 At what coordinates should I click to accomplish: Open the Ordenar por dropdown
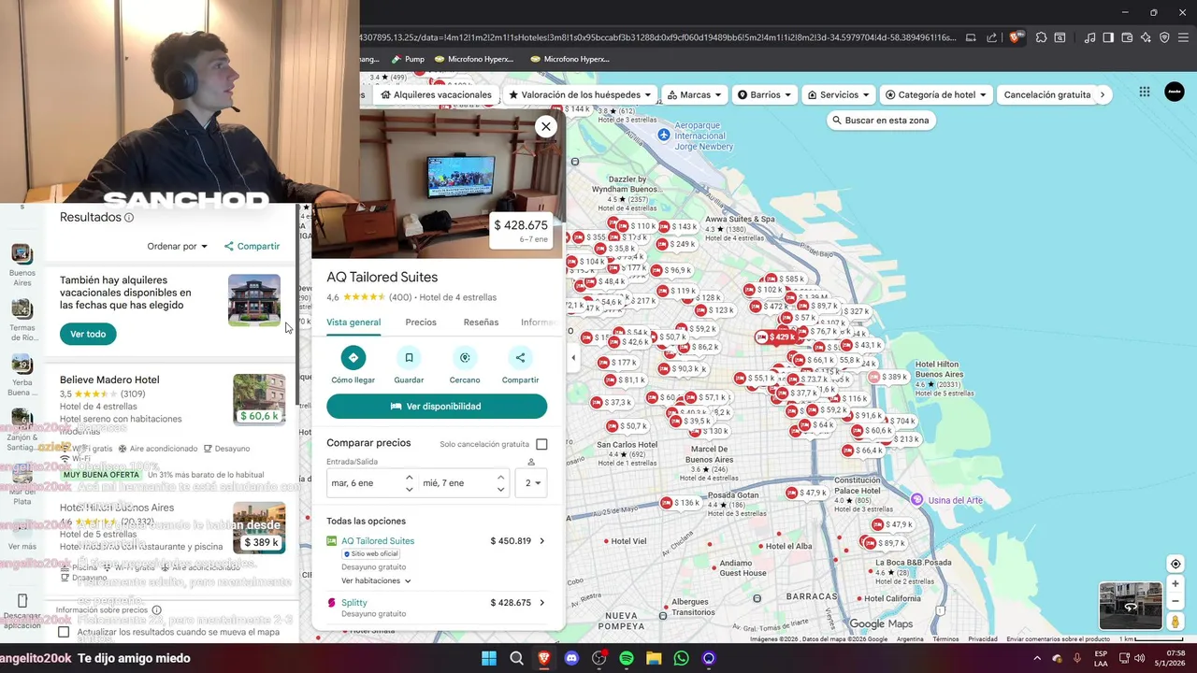(177, 246)
